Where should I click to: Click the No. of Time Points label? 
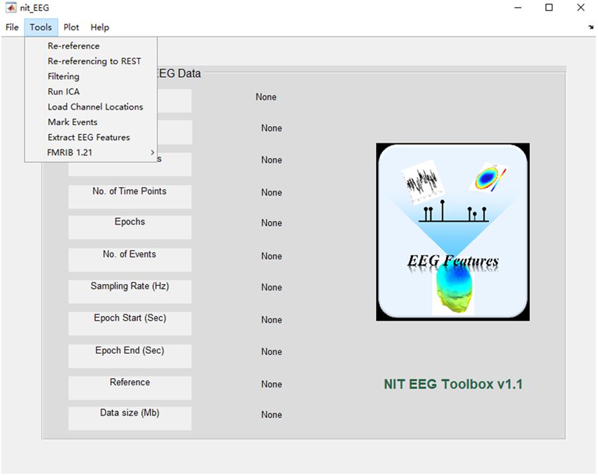130,196
